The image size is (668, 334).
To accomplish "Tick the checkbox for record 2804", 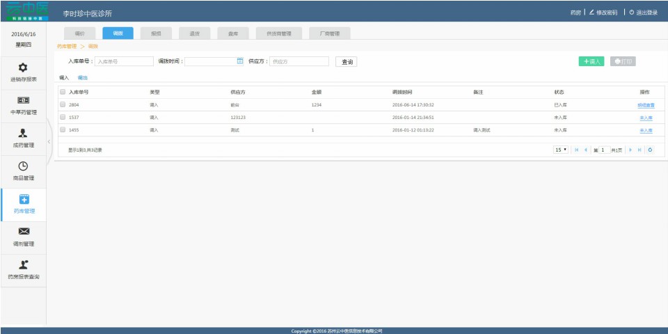I will 63,105.
